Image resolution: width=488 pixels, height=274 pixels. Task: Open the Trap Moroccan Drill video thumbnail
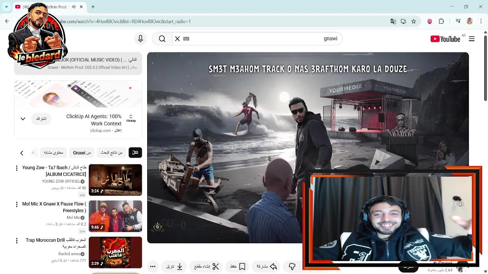point(115,252)
